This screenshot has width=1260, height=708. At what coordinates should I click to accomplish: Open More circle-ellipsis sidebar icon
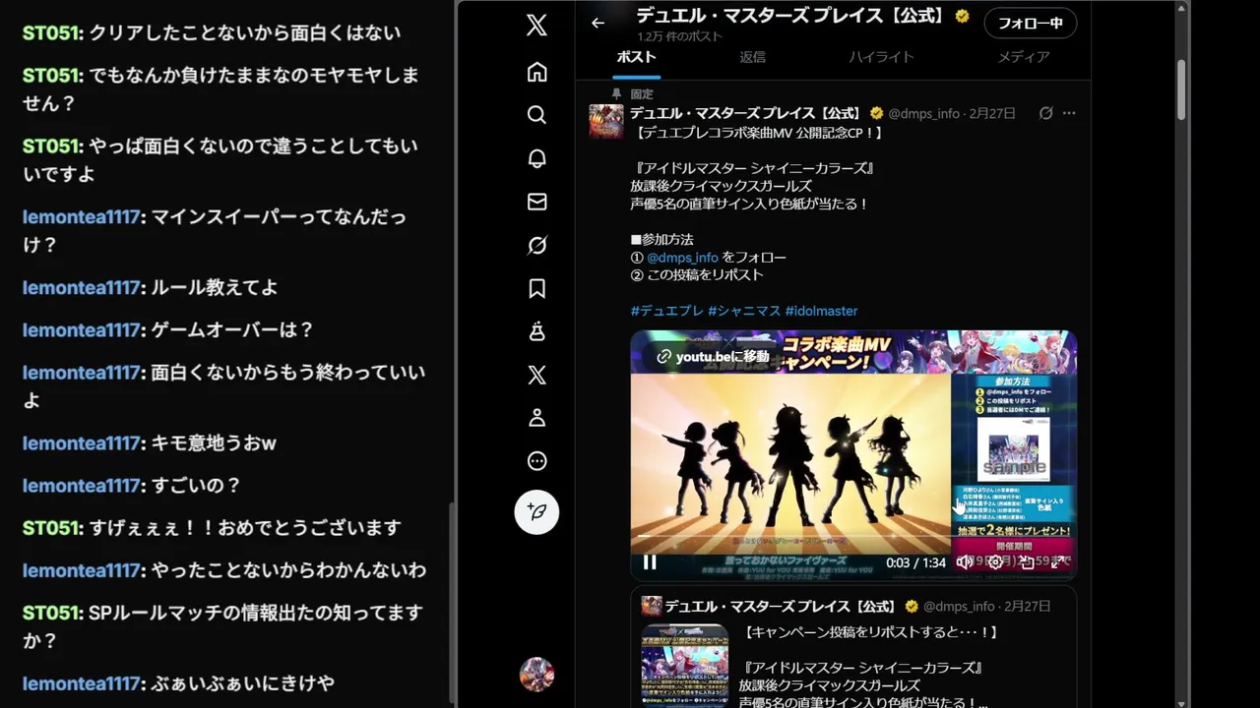[x=536, y=461]
